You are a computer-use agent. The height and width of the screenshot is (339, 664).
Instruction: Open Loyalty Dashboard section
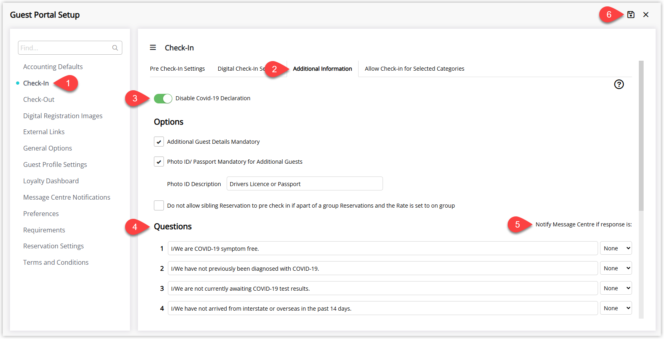pyautogui.click(x=51, y=181)
